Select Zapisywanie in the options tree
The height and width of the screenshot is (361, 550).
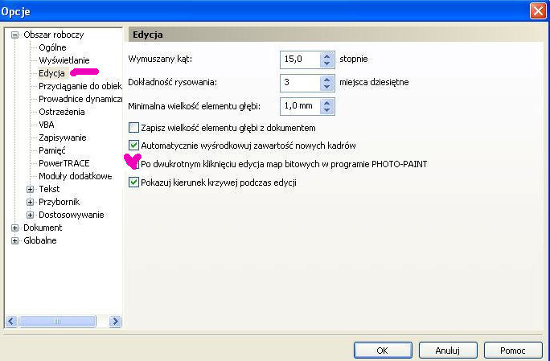[63, 137]
